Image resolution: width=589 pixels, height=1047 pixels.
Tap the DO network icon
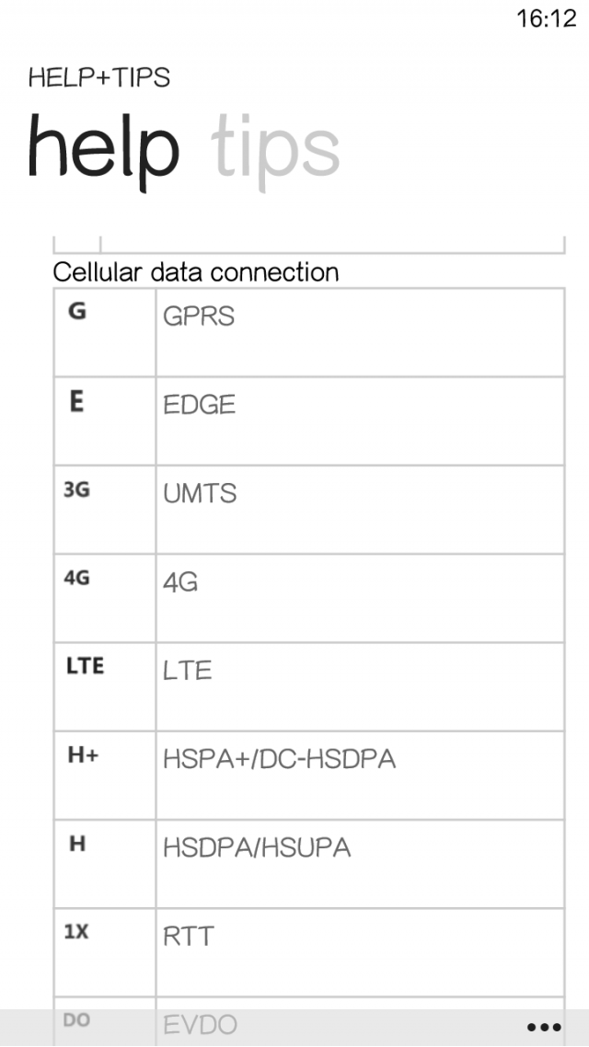tap(77, 1020)
